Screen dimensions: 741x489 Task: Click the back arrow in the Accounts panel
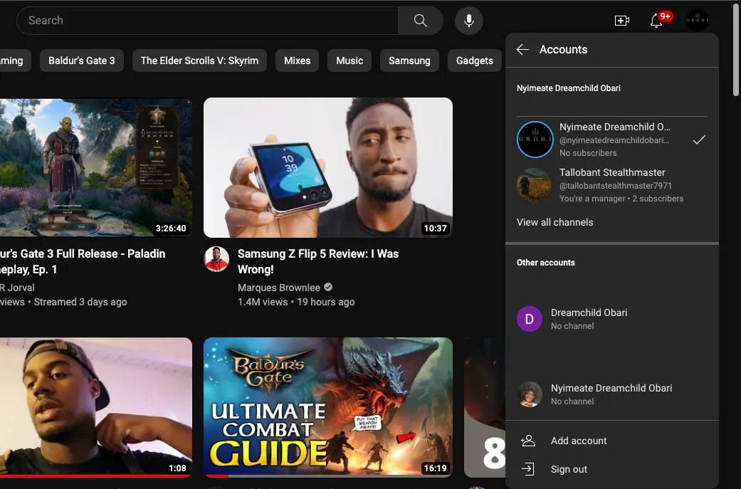pyautogui.click(x=522, y=49)
